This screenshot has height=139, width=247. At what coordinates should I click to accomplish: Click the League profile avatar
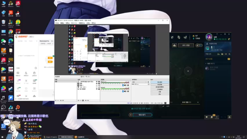coord(209,37)
